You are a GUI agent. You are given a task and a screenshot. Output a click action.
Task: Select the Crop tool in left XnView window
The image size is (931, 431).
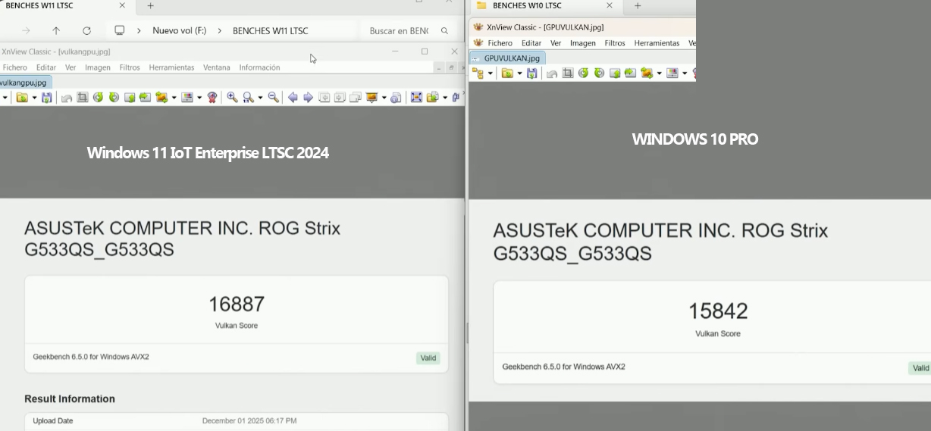(82, 98)
